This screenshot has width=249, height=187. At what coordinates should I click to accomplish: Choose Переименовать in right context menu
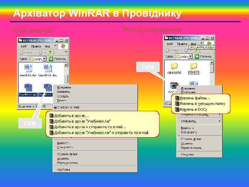(x=199, y=148)
